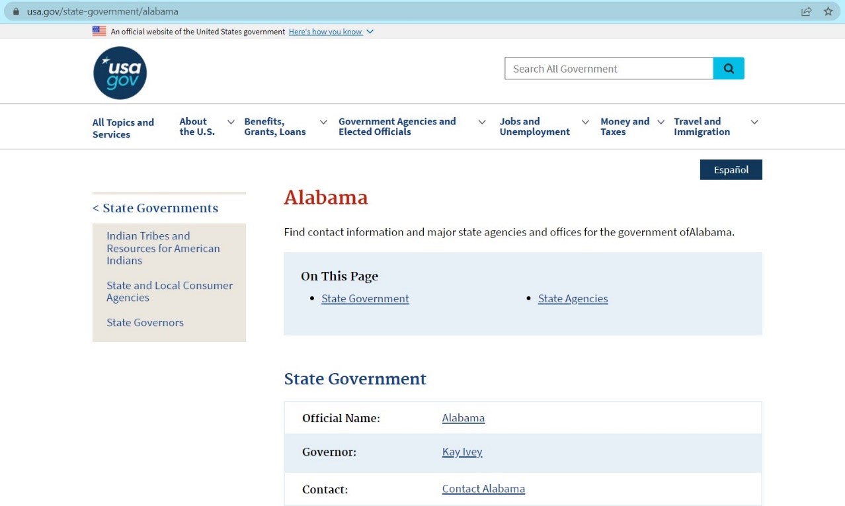Expand the Travel and Immigration chevron
The height and width of the screenshot is (506, 845).
click(754, 122)
